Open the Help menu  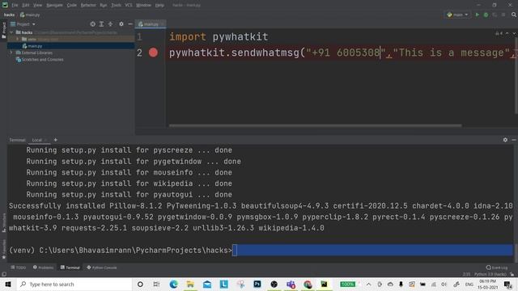(159, 5)
